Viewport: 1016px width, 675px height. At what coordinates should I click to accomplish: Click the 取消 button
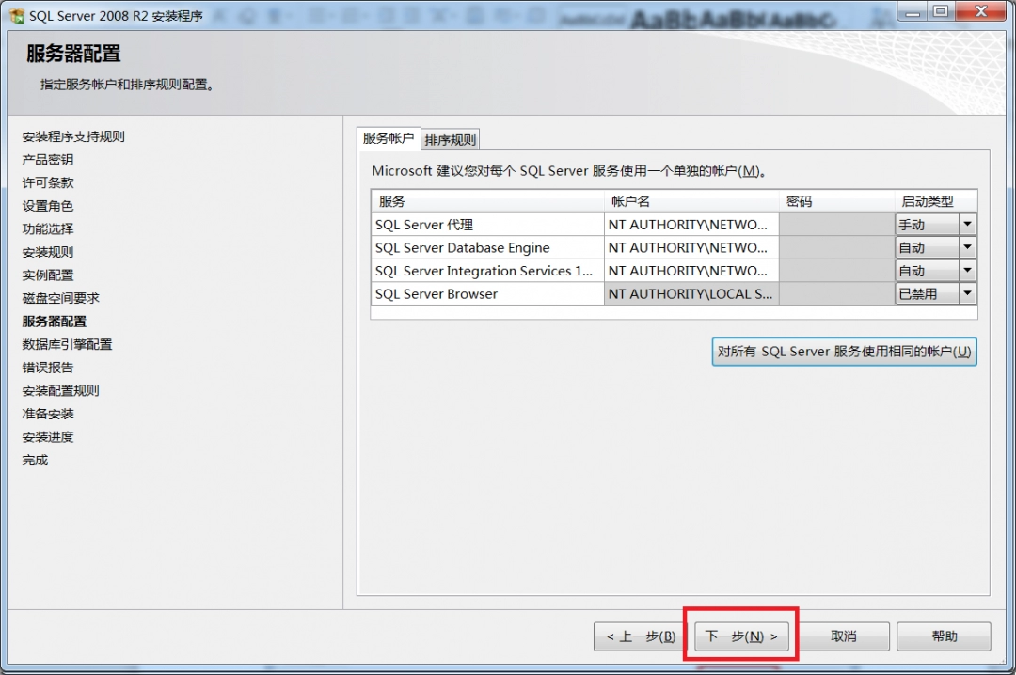[x=844, y=636]
